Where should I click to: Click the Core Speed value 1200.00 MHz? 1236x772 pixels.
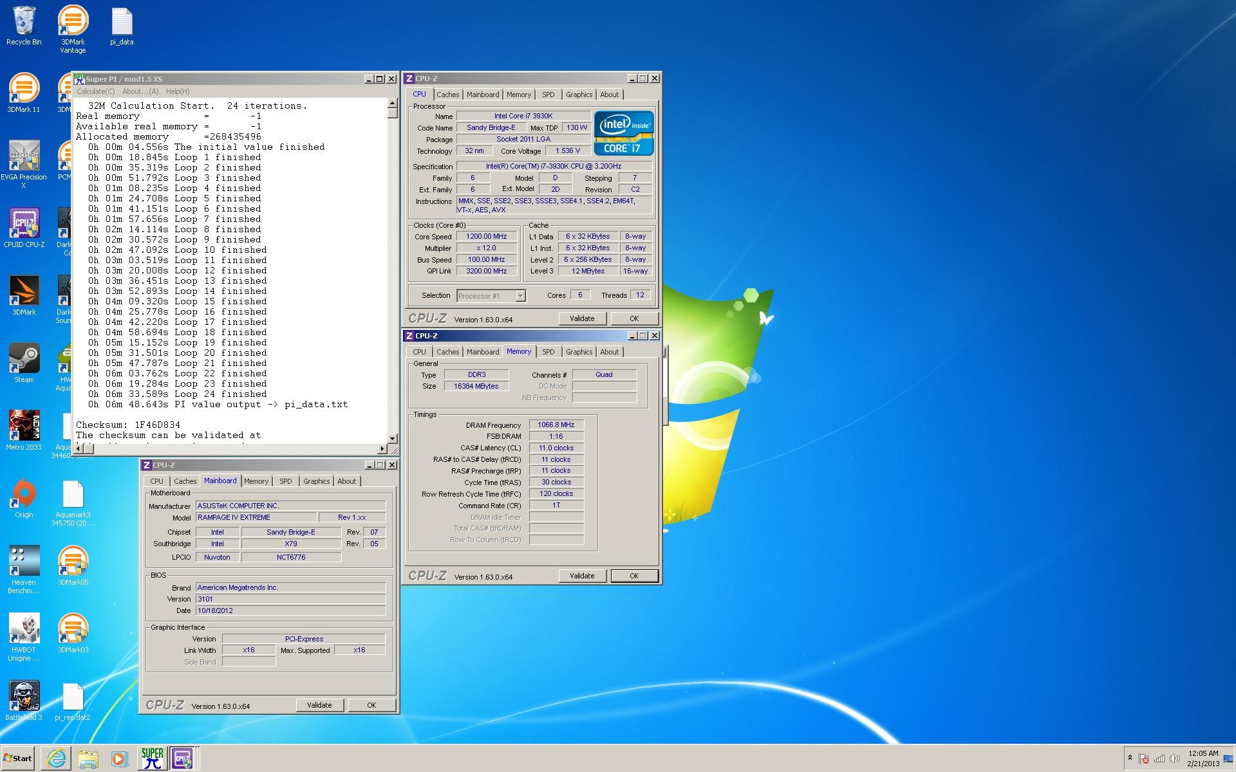487,236
